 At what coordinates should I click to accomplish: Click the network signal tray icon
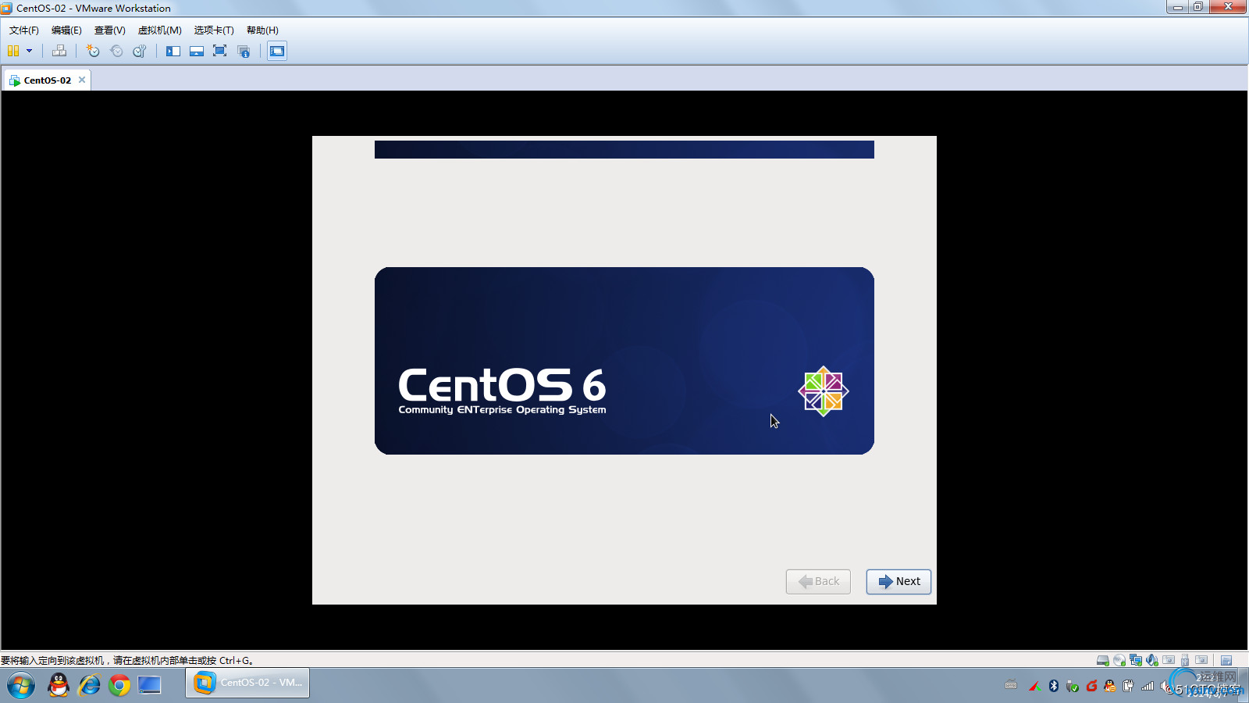coord(1148,686)
